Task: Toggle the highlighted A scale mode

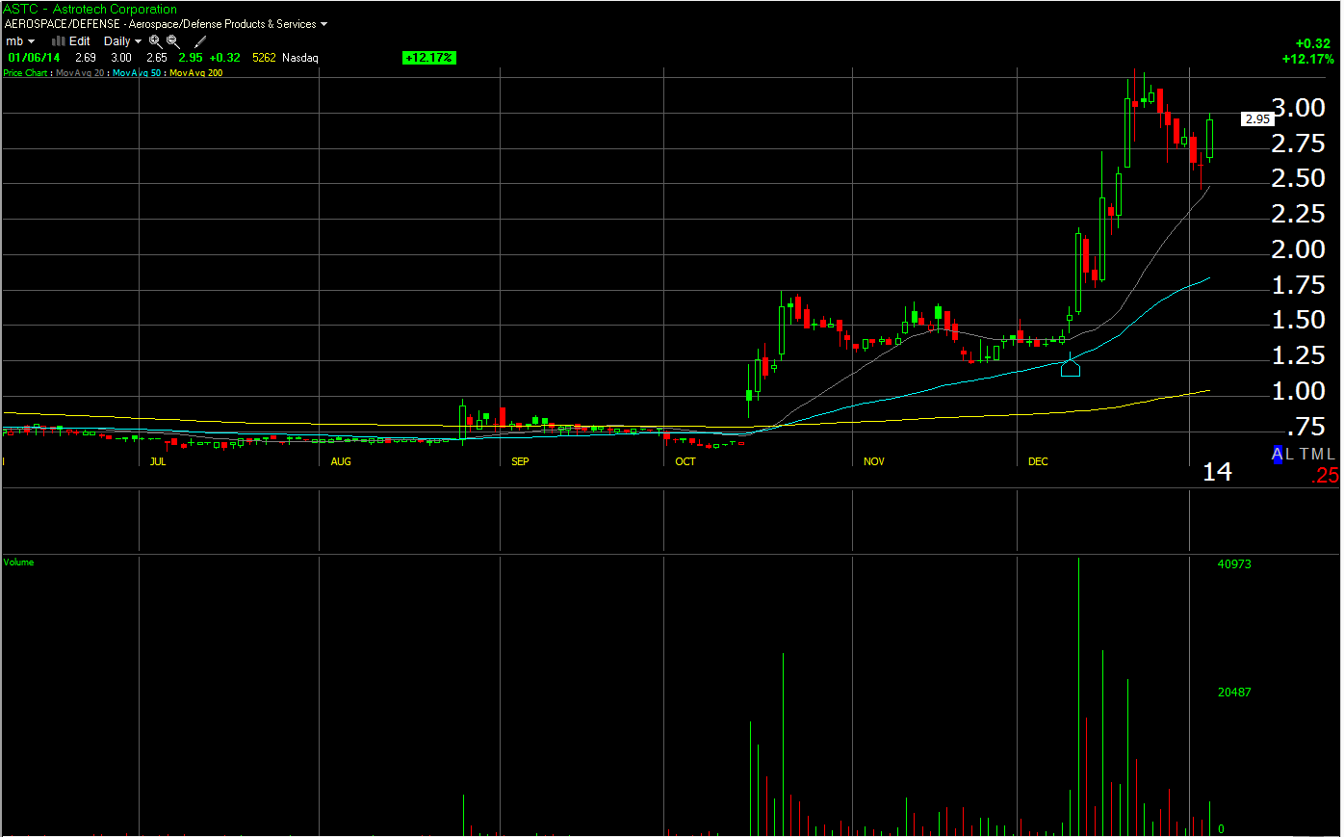Action: tap(1278, 454)
